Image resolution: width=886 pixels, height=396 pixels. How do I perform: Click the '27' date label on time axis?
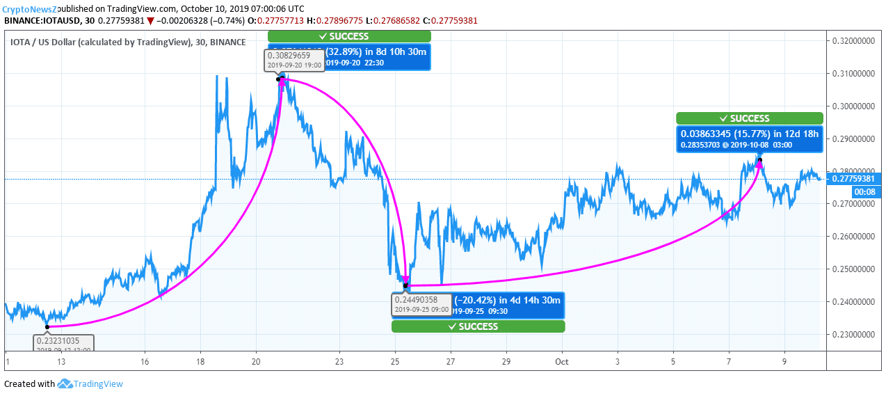point(451,362)
